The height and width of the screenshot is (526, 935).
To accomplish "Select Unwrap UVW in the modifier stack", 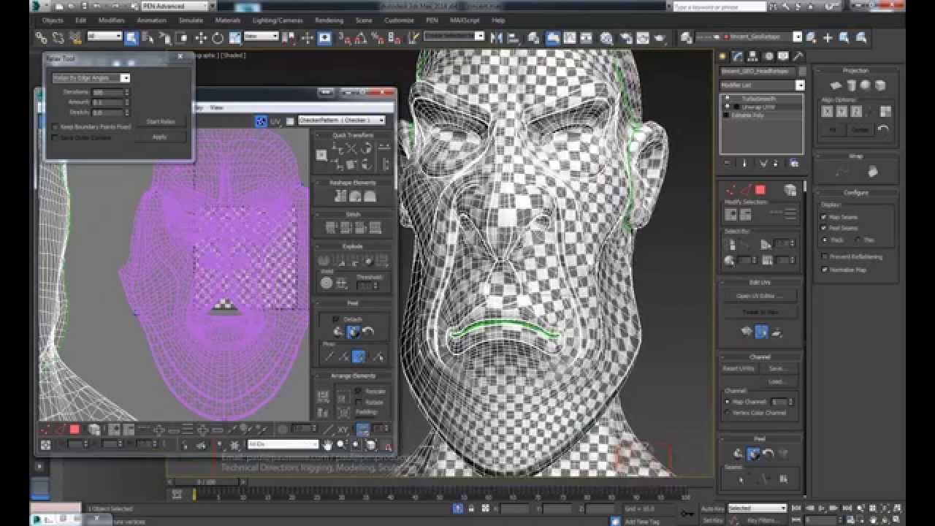I will [x=757, y=107].
